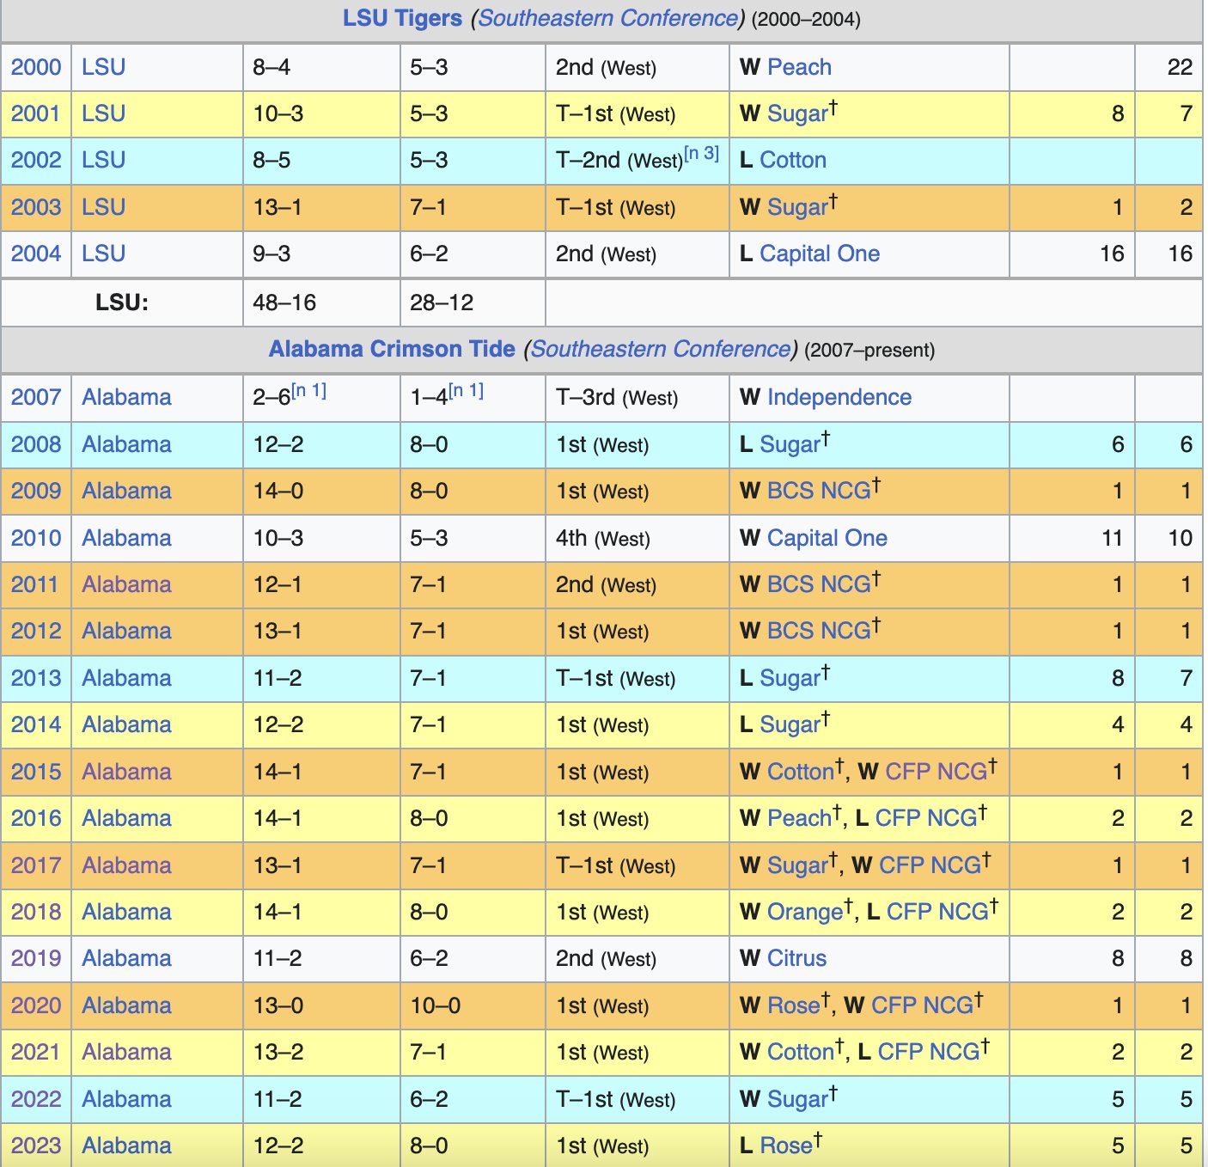Open Southeastern Conference link in Alabama header
The width and height of the screenshot is (1208, 1167).
pos(660,349)
